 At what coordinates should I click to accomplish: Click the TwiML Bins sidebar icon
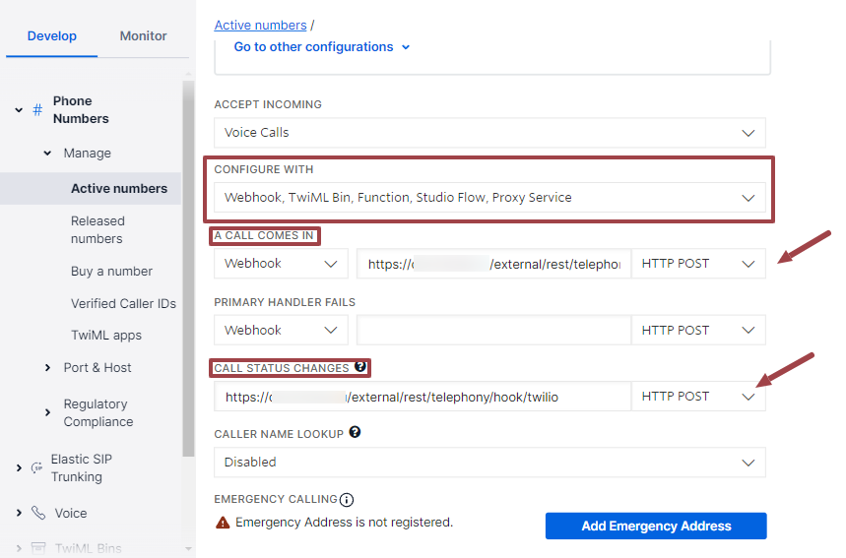[x=38, y=547]
